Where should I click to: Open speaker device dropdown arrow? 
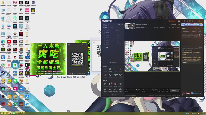[144, 90]
